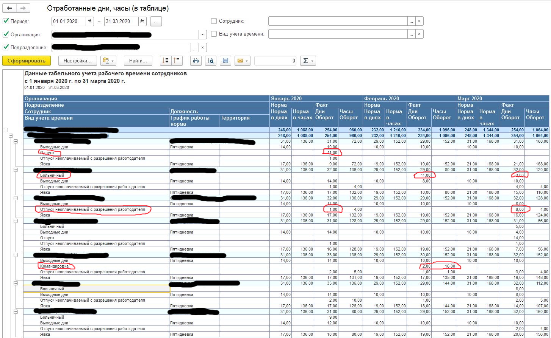Click the 112,00 value cell
The image size is (551, 338).
point(537,283)
